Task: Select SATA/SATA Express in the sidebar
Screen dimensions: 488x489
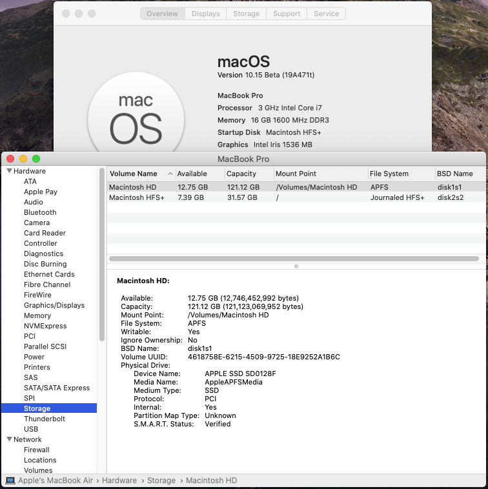Action: coord(57,388)
